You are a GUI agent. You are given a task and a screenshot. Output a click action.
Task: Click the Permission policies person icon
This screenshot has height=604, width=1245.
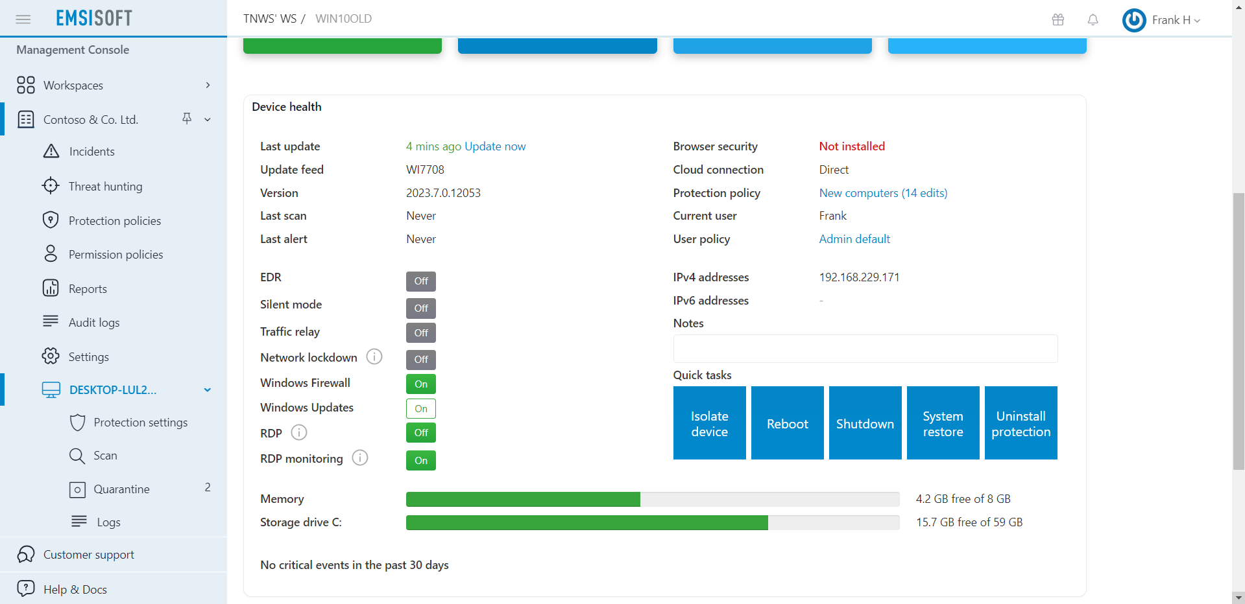[51, 253]
